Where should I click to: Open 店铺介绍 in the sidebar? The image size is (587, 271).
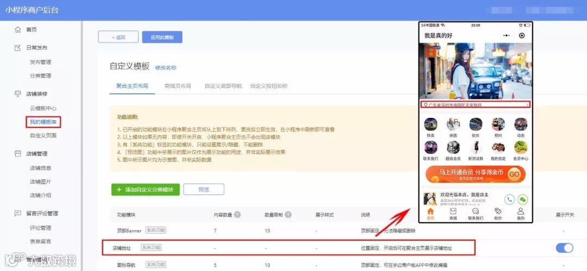coord(40,195)
